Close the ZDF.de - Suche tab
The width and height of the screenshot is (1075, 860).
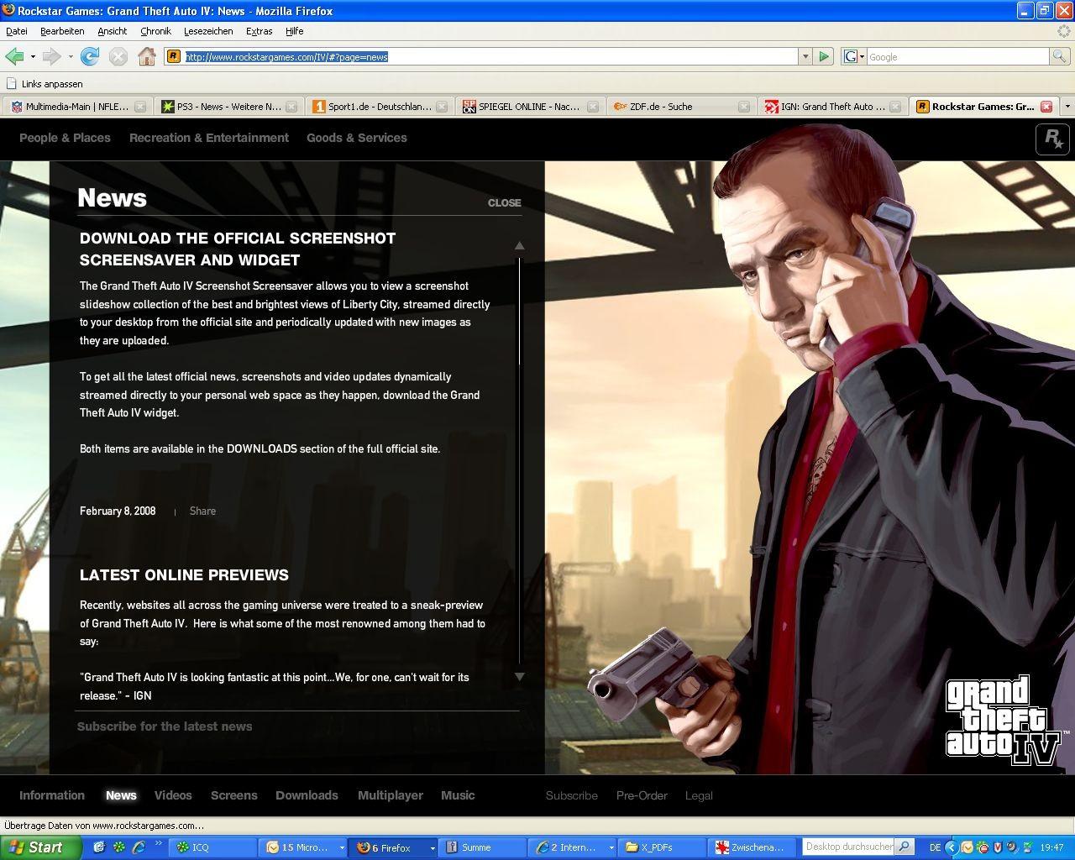tap(744, 107)
